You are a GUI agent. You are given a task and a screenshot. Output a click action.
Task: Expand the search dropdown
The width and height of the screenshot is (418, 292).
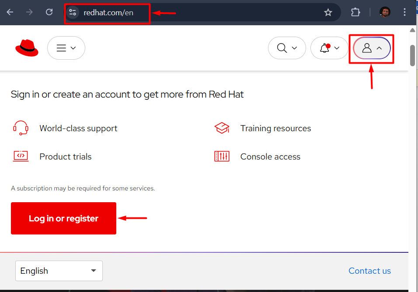[287, 48]
